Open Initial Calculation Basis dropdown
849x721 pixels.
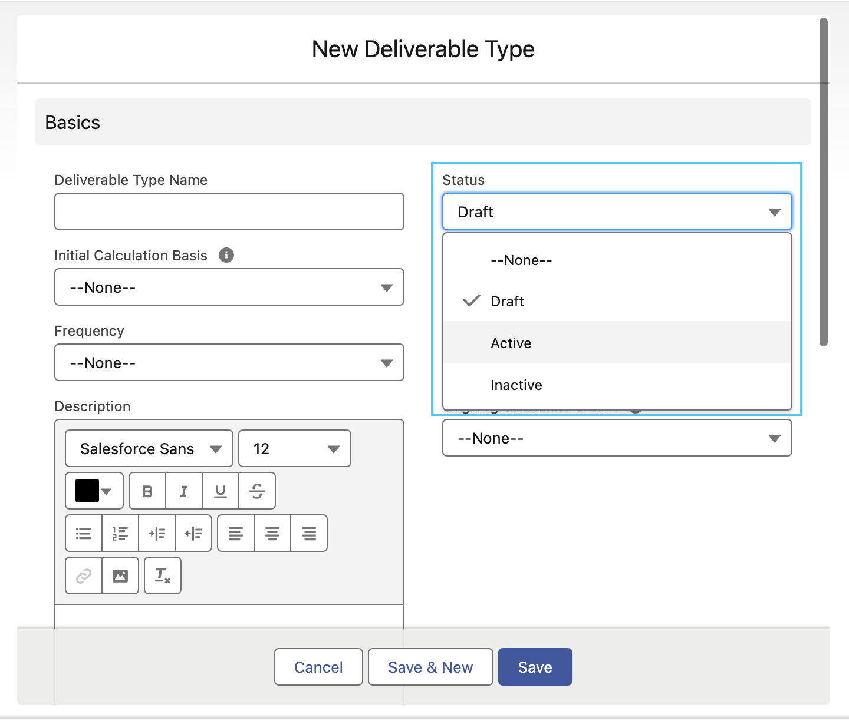(229, 287)
